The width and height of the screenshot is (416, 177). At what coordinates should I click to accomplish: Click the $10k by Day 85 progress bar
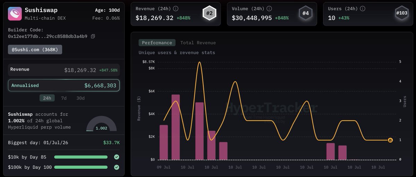pyautogui.click(x=81, y=157)
